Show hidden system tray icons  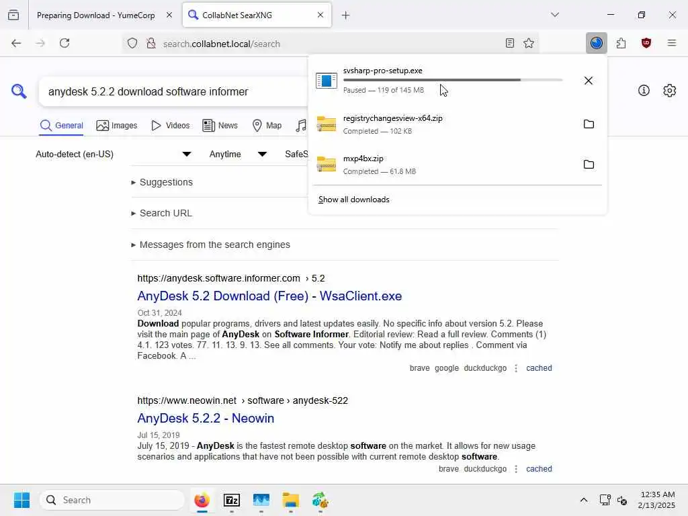pos(584,500)
